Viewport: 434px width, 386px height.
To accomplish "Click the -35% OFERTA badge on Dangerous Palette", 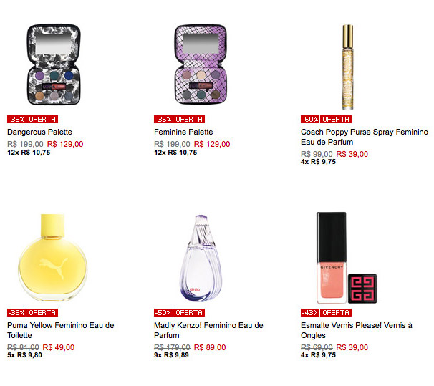I will click(33, 120).
